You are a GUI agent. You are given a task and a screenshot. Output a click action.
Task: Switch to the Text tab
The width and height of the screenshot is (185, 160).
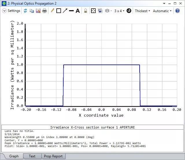[32, 156]
